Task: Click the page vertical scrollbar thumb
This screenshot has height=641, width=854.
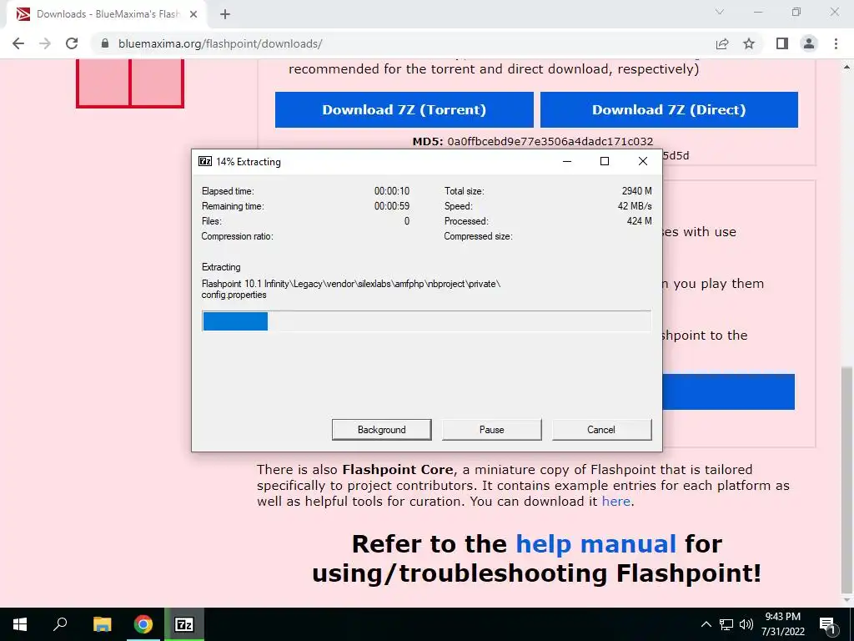Action: click(846, 480)
